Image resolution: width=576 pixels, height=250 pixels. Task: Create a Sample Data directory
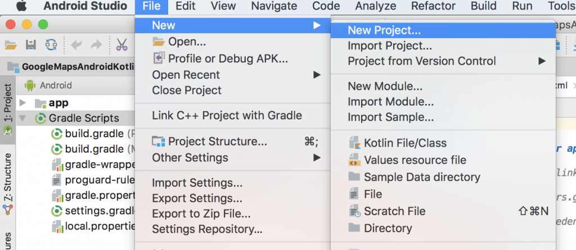pyautogui.click(x=443, y=177)
